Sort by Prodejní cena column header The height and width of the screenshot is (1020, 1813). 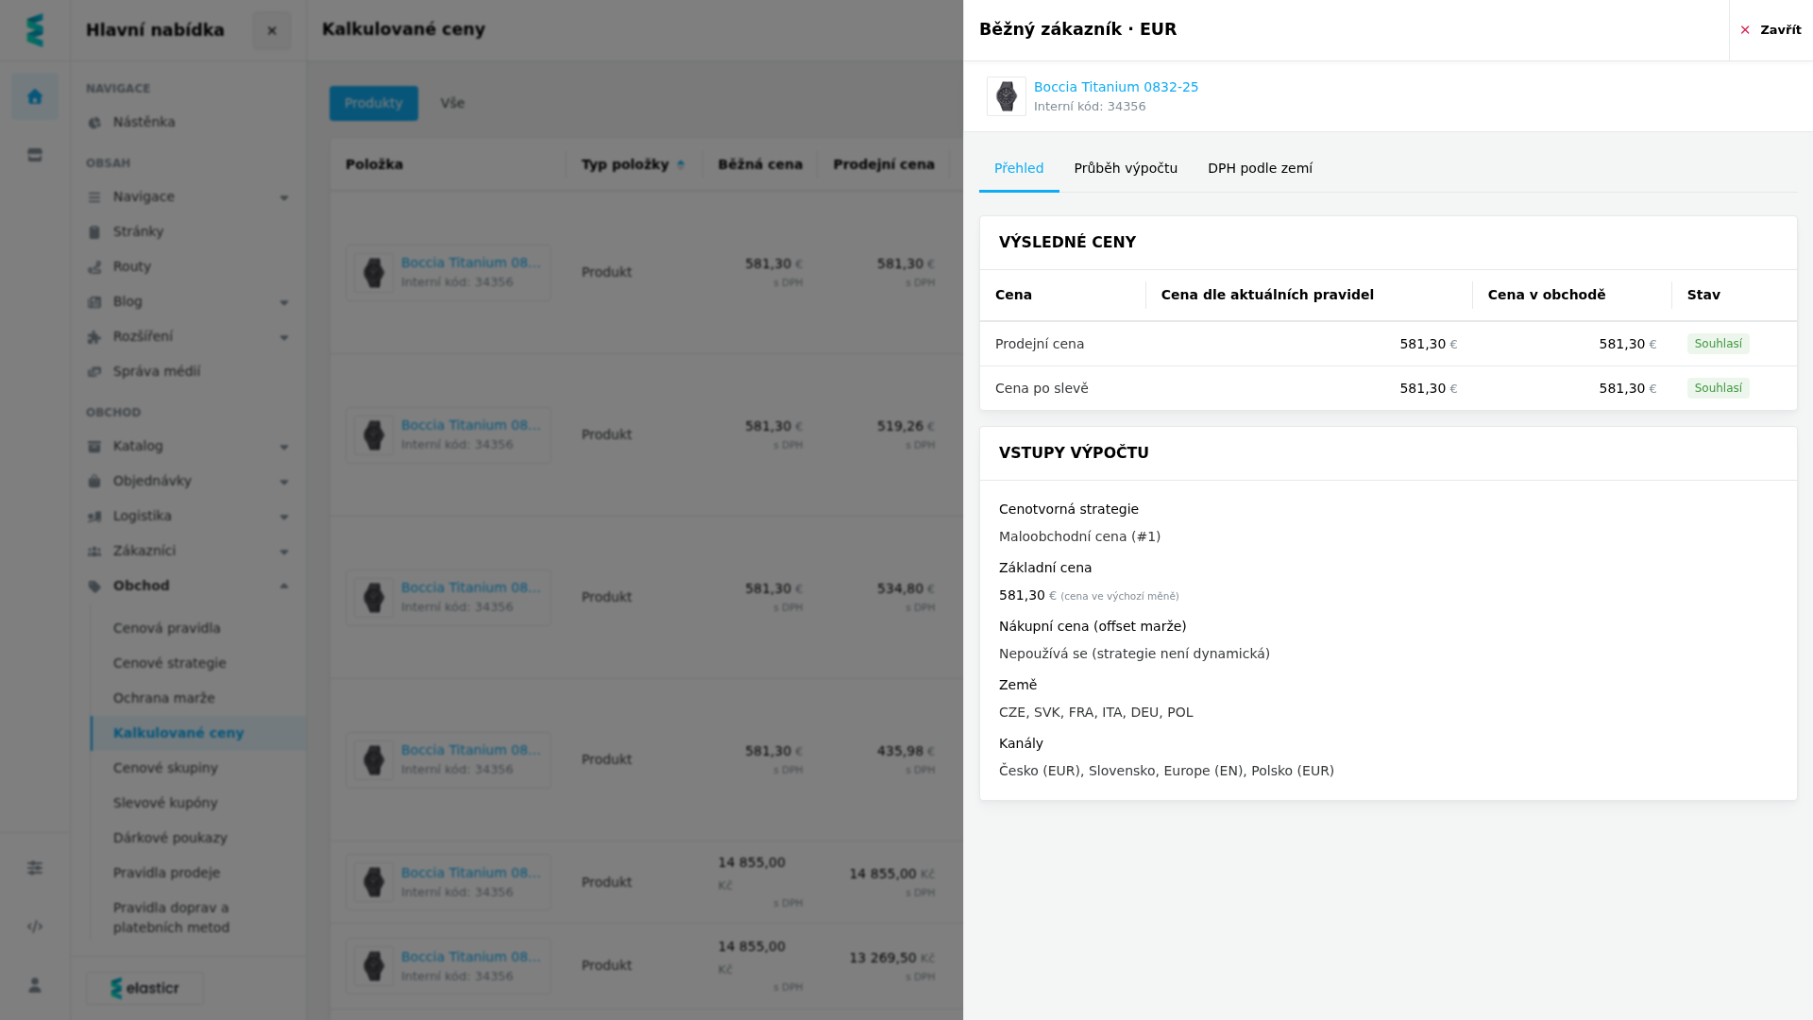point(884,165)
